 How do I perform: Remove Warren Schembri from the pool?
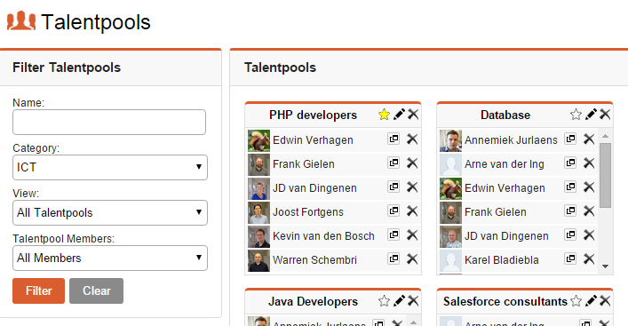[412, 259]
